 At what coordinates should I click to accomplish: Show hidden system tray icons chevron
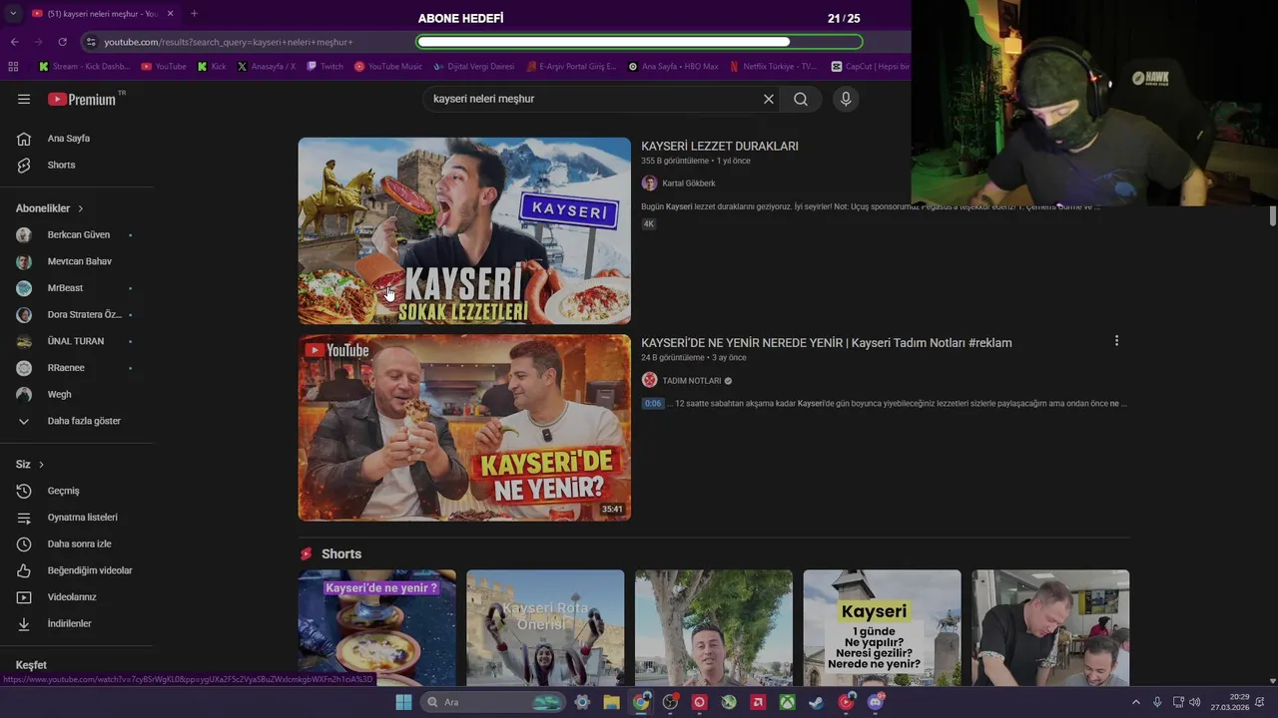pyautogui.click(x=1135, y=702)
